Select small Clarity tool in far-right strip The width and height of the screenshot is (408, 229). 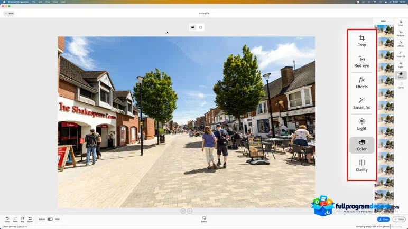(x=401, y=85)
